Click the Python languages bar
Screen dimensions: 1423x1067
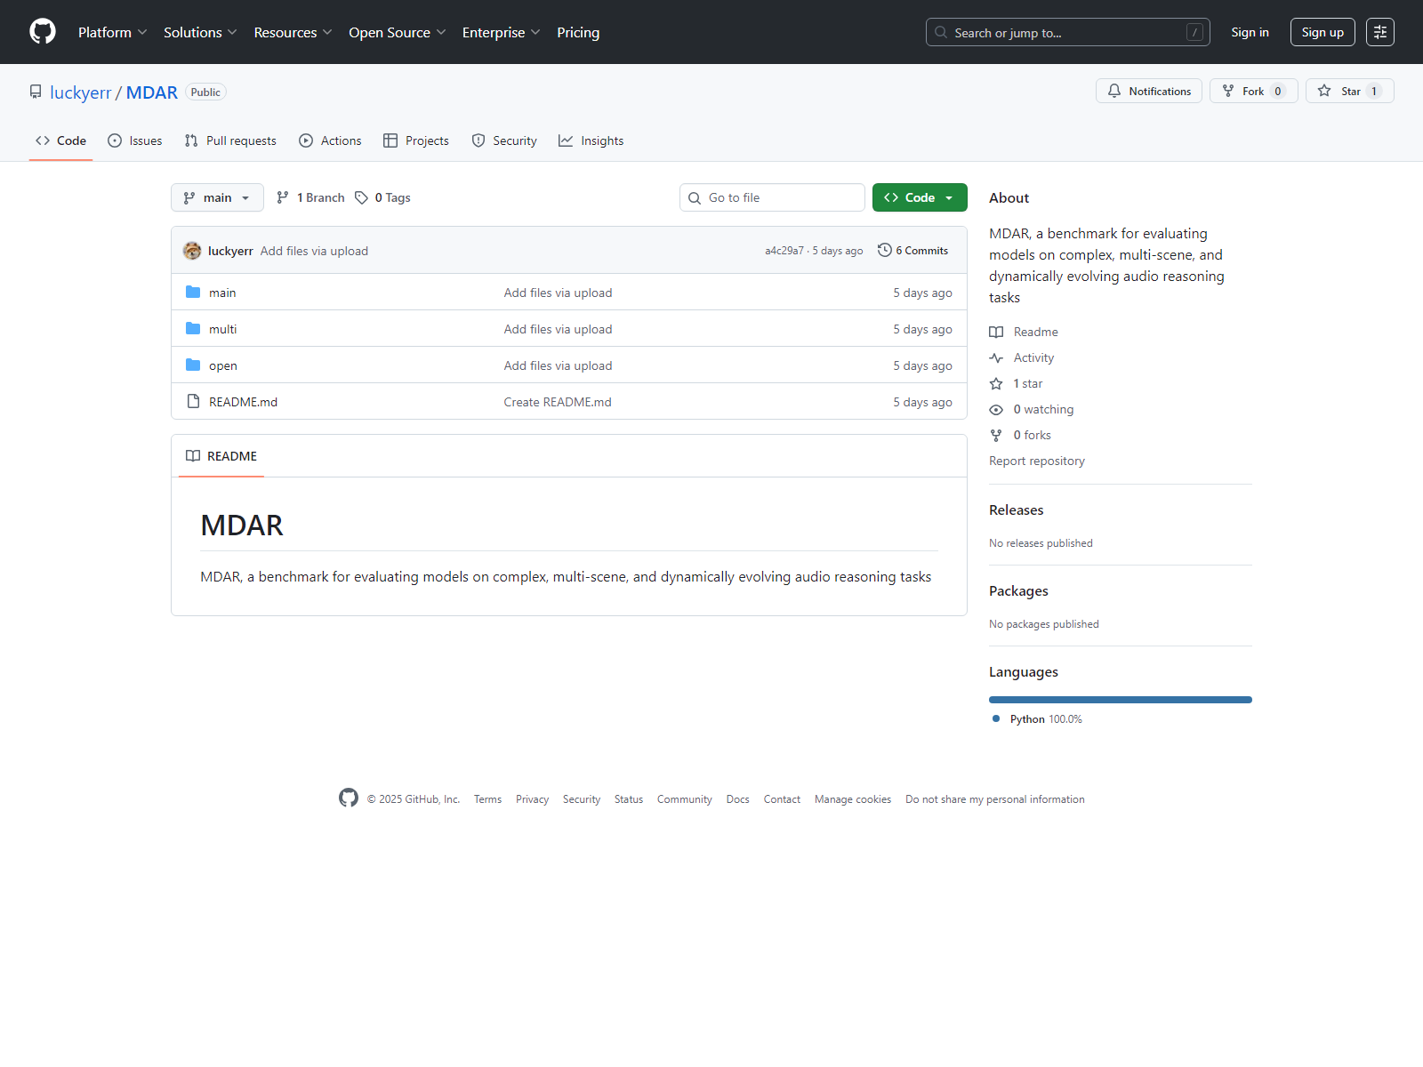pyautogui.click(x=1121, y=700)
